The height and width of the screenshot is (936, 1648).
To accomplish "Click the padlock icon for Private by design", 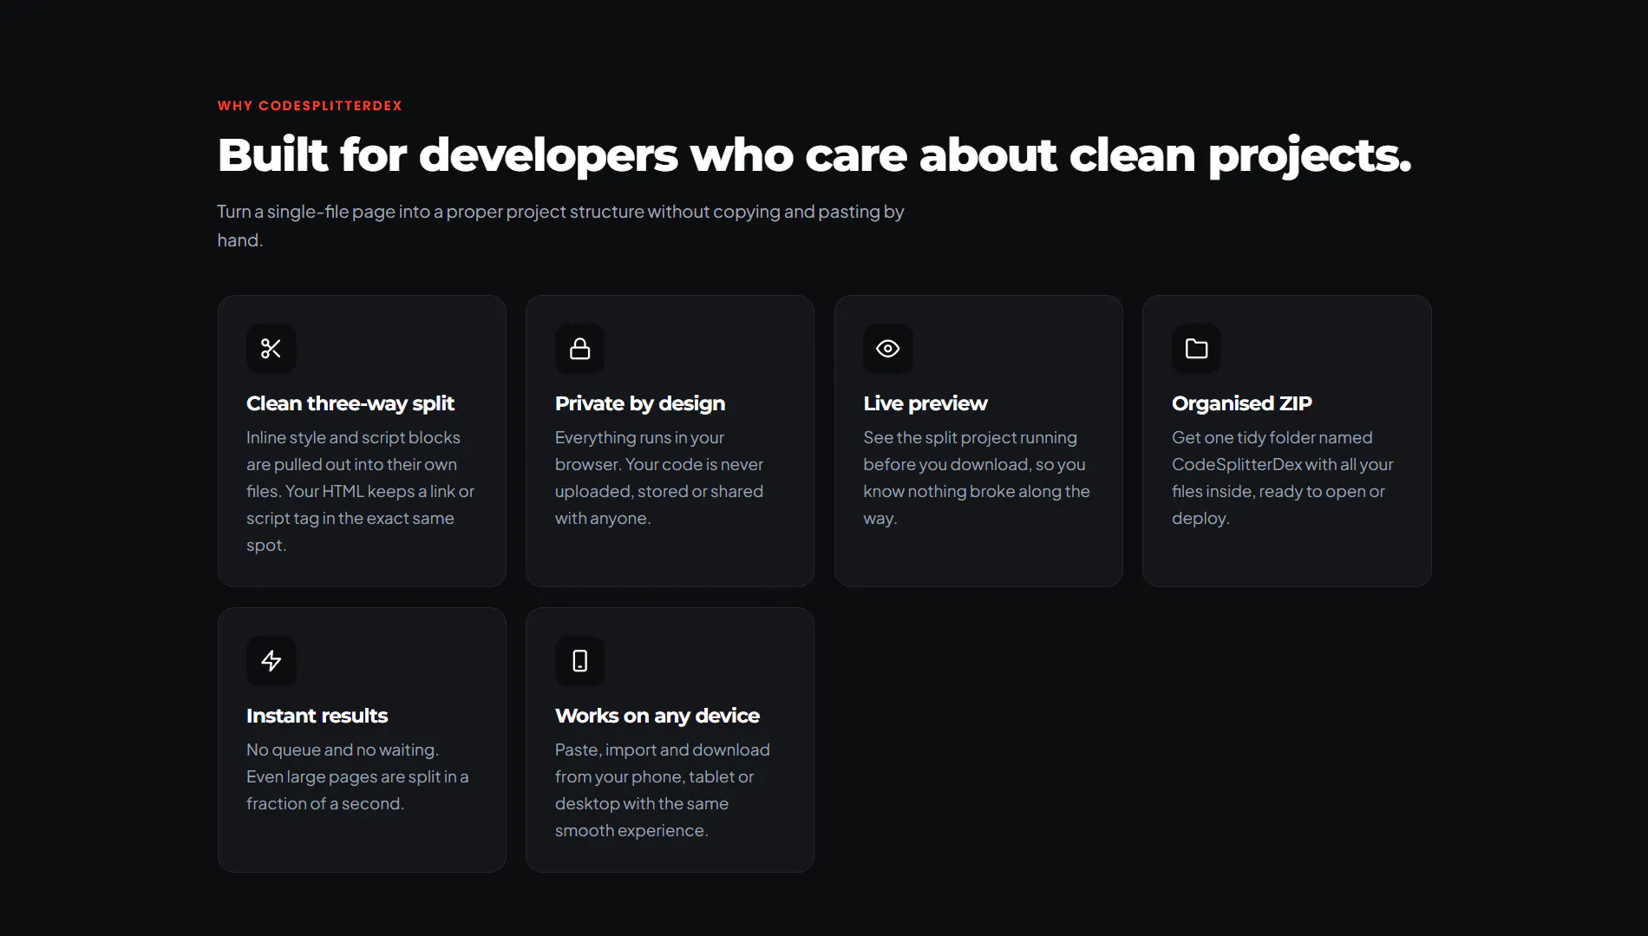I will click(x=580, y=349).
